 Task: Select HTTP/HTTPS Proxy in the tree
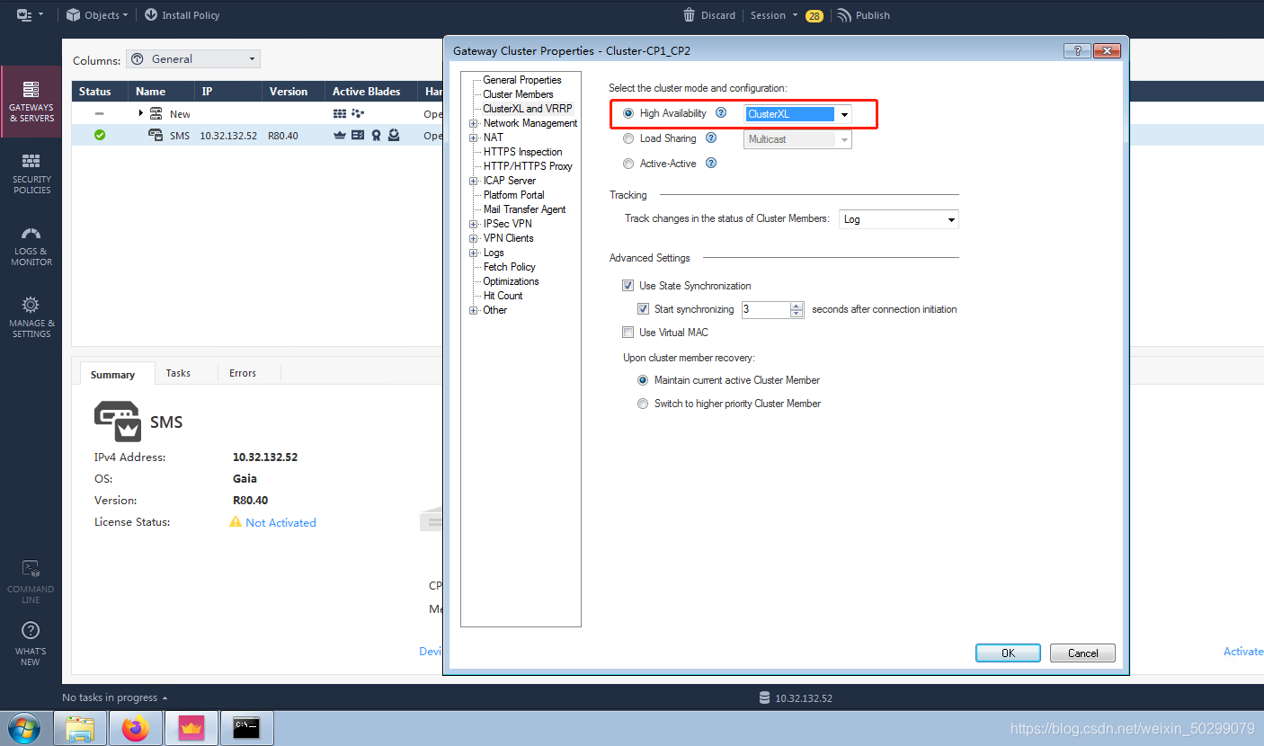528,166
